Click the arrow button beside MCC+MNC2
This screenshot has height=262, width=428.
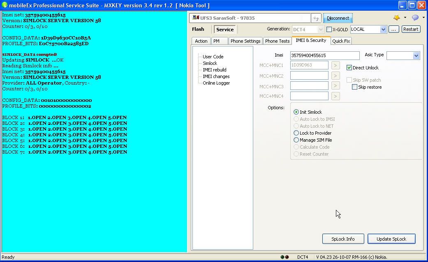click(x=335, y=76)
